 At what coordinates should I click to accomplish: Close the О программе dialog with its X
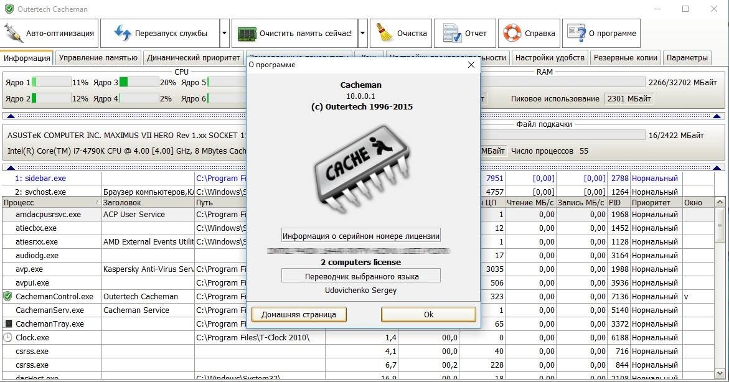[471, 65]
